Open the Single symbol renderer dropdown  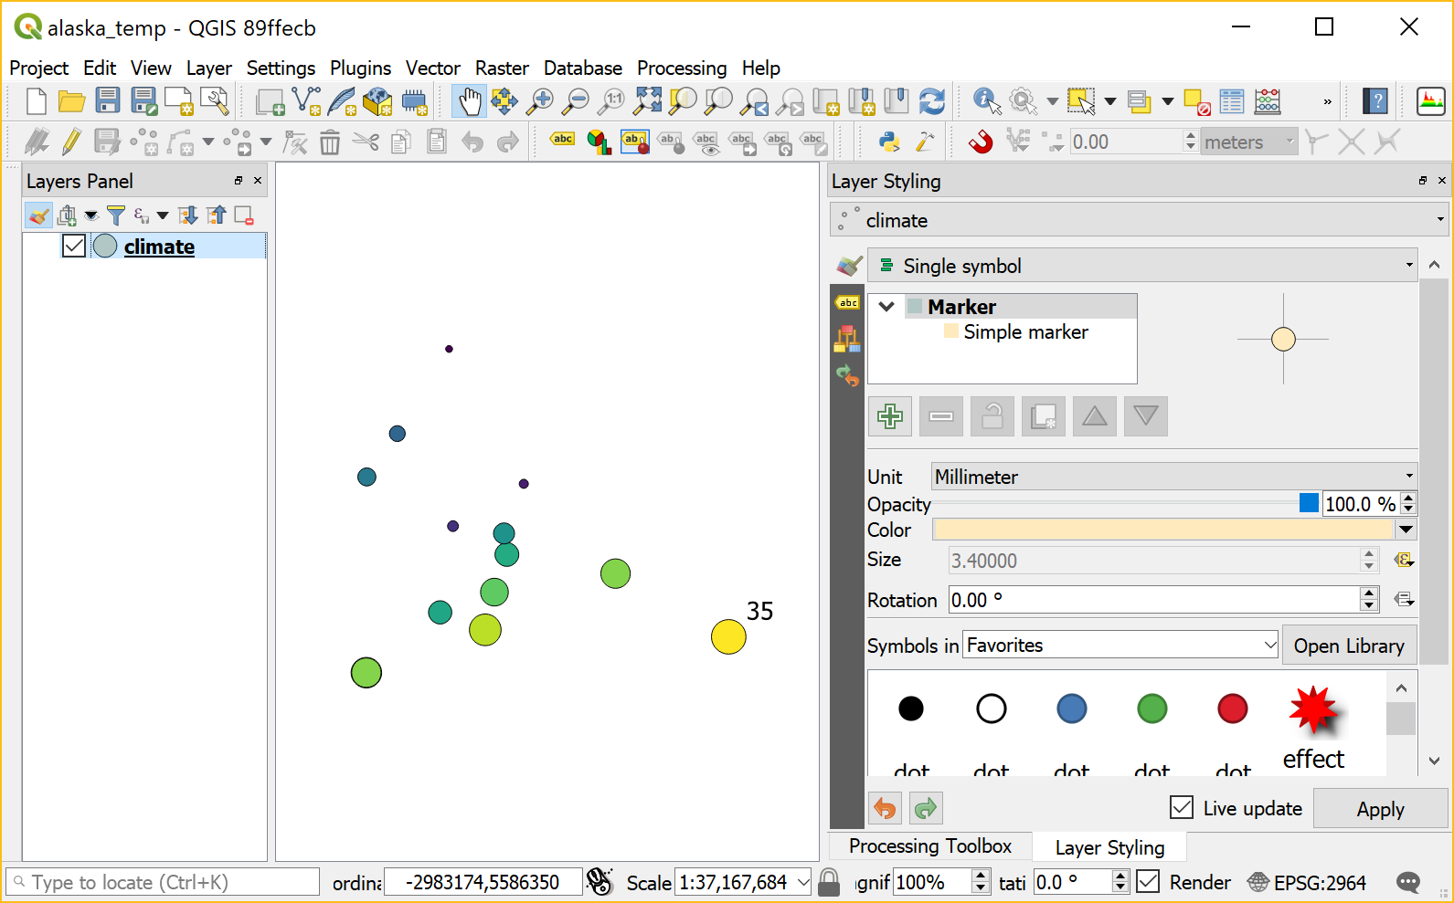coord(1141,266)
